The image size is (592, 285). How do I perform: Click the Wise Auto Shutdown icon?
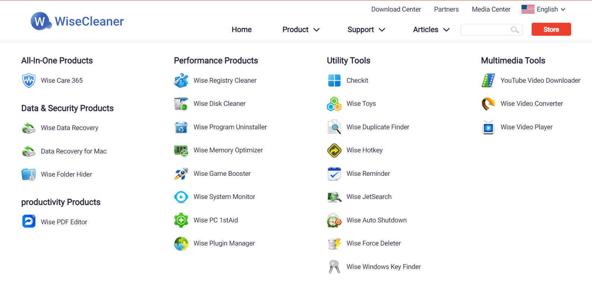tap(334, 220)
